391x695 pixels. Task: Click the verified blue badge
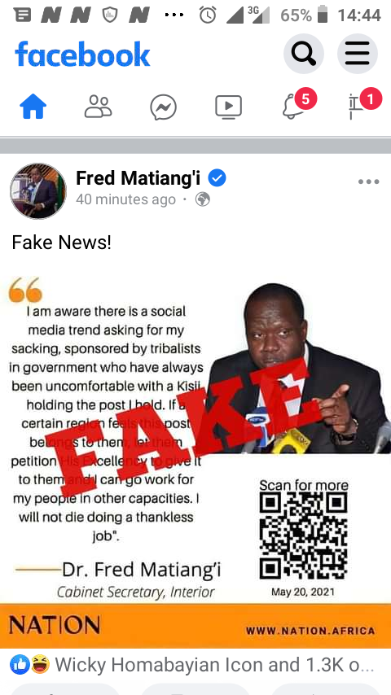tap(217, 178)
